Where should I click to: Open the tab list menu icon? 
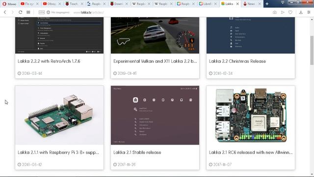(x=283, y=2)
